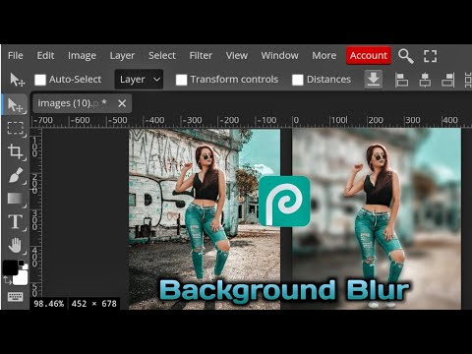
Task: Close the images (10) document tab
Action: (122, 103)
